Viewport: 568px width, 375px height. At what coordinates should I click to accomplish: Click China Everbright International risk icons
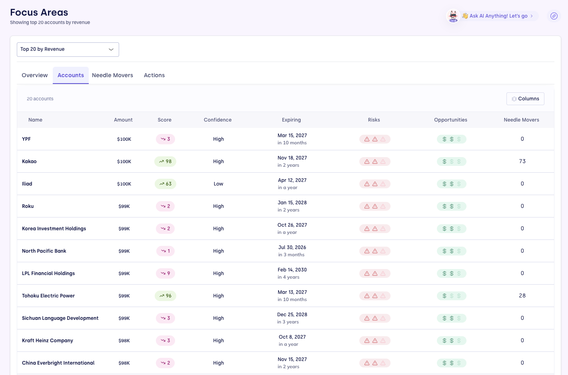[375, 363]
